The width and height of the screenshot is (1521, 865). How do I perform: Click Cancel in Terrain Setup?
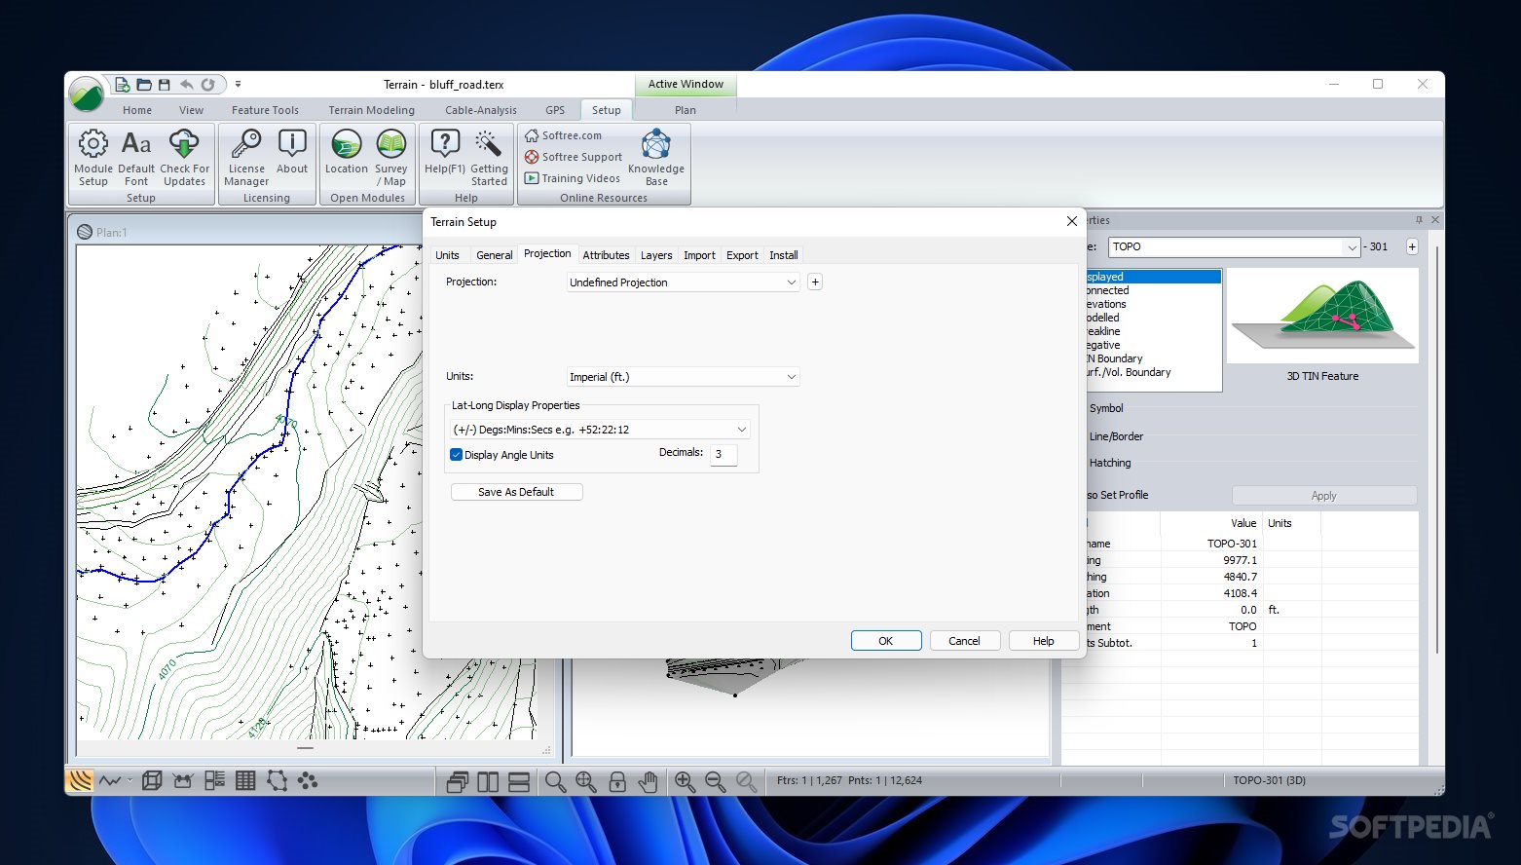tap(964, 641)
